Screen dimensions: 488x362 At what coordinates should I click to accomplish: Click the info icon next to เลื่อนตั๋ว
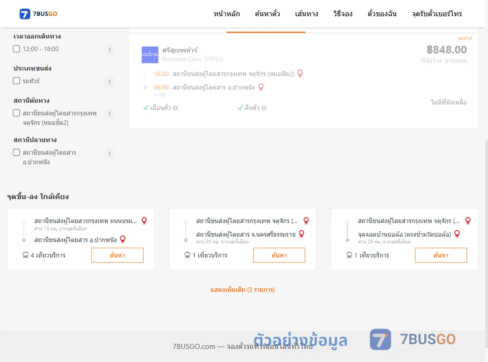175,108
